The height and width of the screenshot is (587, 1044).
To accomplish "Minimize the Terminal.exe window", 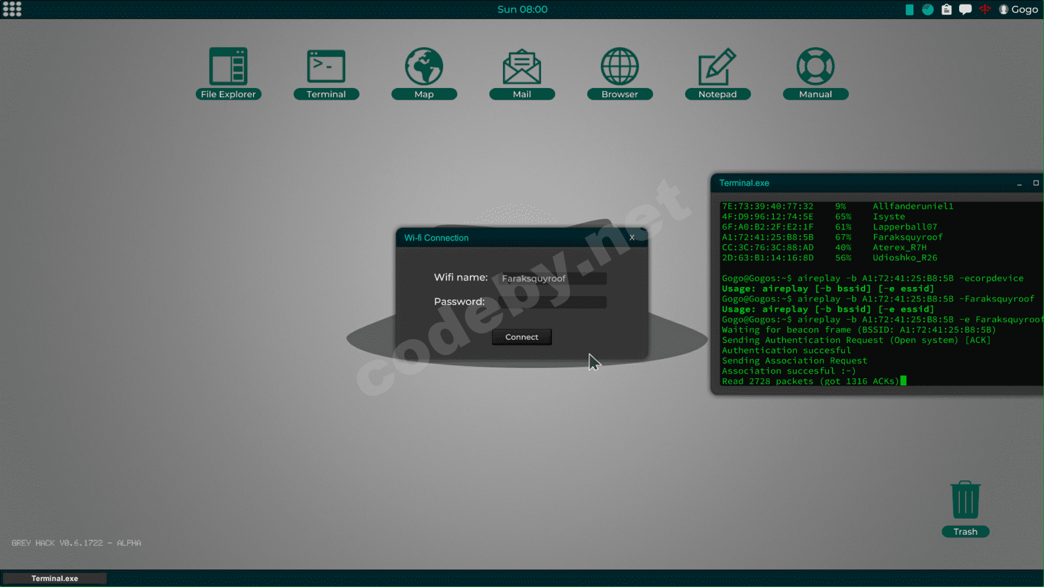I will coord(1019,184).
